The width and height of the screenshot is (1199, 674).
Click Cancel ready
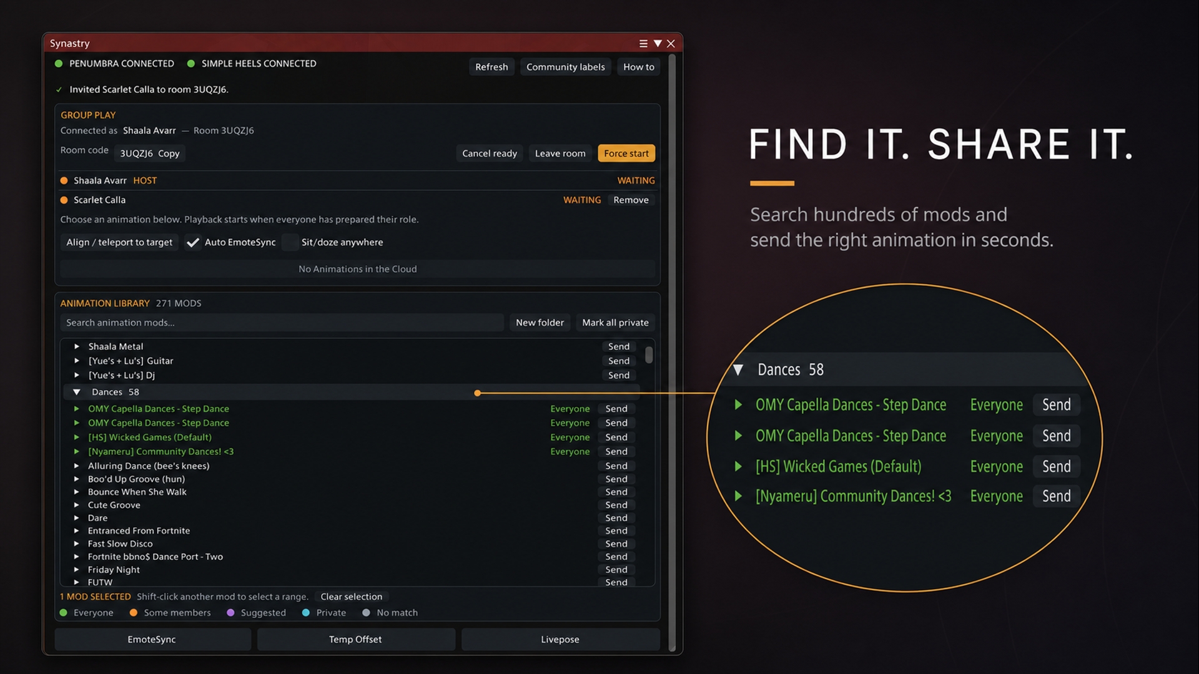tap(490, 154)
